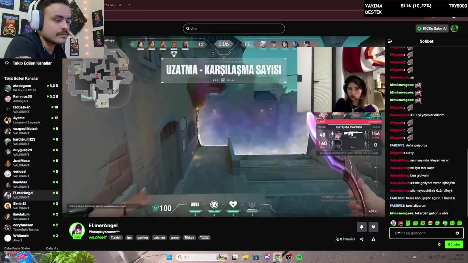This screenshot has width=468, height=263.
Task: Open OBS Studio from taskbar
Action: pos(288,257)
